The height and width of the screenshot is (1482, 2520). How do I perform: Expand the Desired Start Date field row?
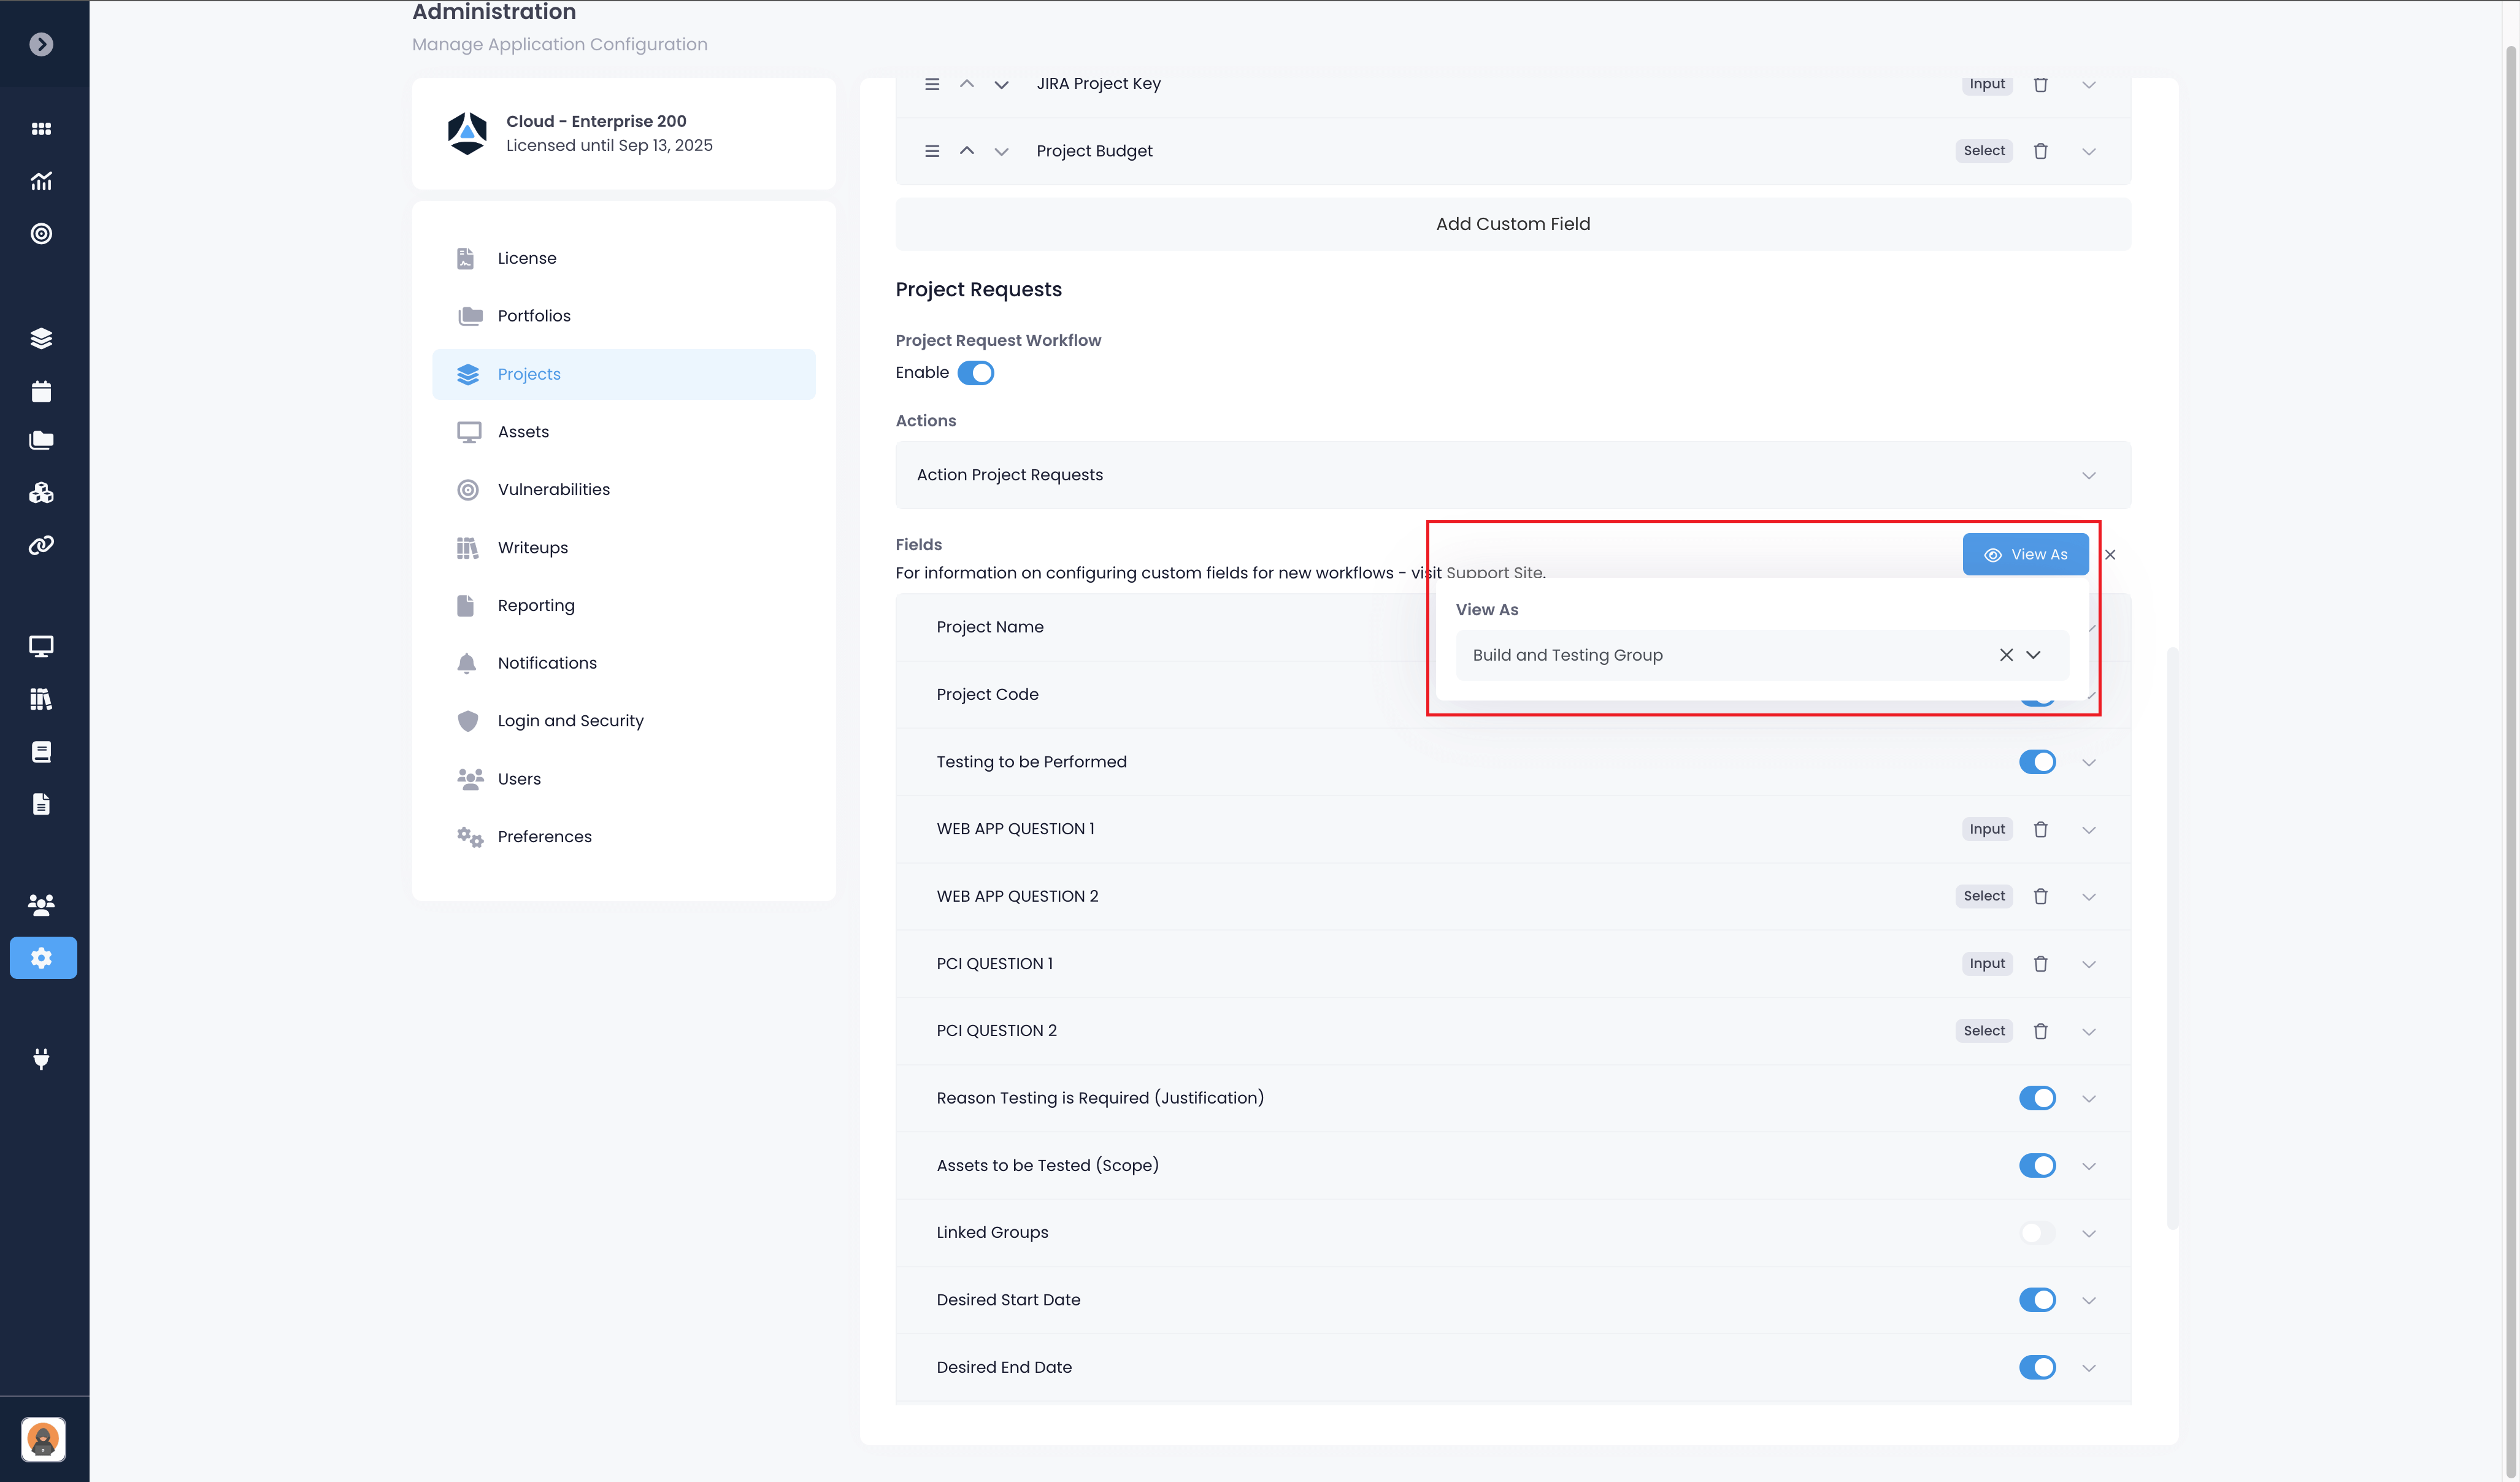point(2088,1300)
